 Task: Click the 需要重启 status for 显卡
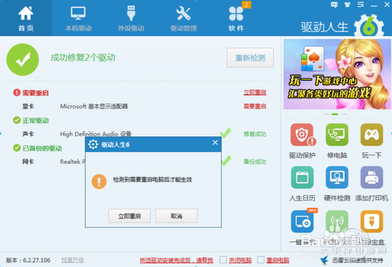[x=255, y=106]
